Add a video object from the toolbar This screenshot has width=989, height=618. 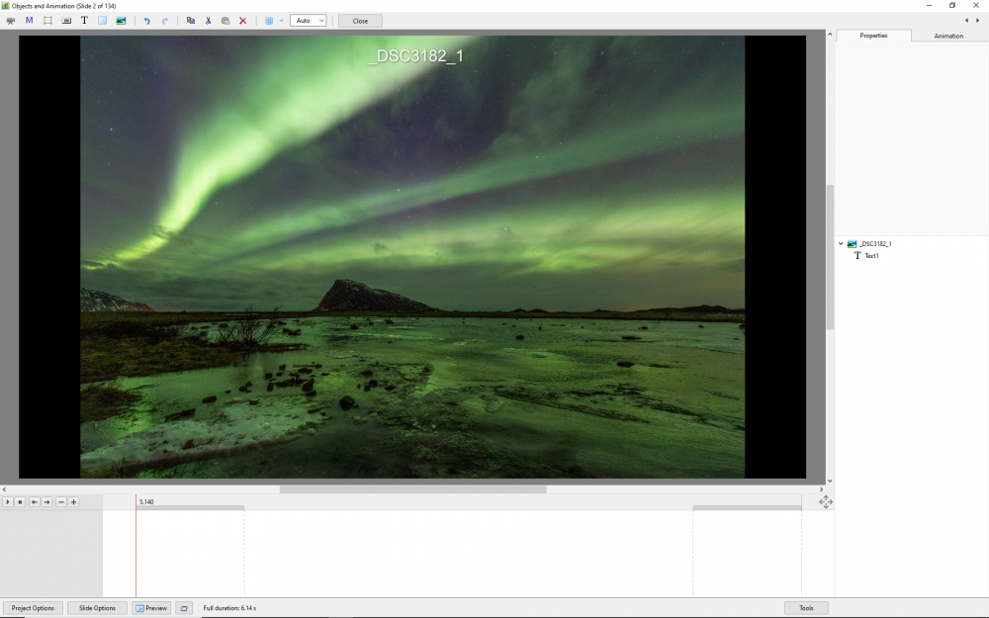click(x=10, y=21)
